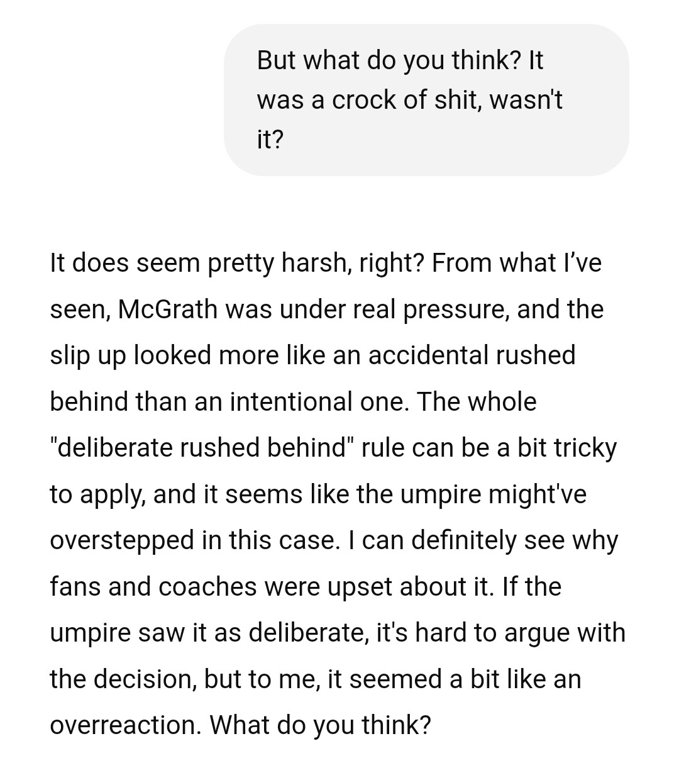Click the text 'But what do you think?'
Screen dimensions: 679x780
coord(389,60)
